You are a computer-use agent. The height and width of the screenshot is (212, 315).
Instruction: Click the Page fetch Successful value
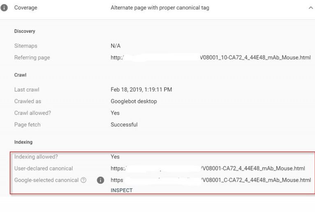[x=124, y=124]
